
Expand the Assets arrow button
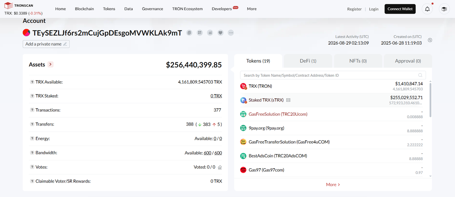pos(50,65)
